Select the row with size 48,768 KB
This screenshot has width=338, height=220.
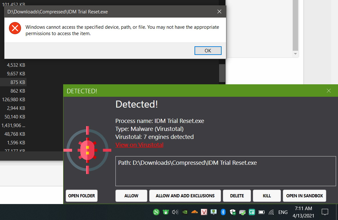click(13, 134)
